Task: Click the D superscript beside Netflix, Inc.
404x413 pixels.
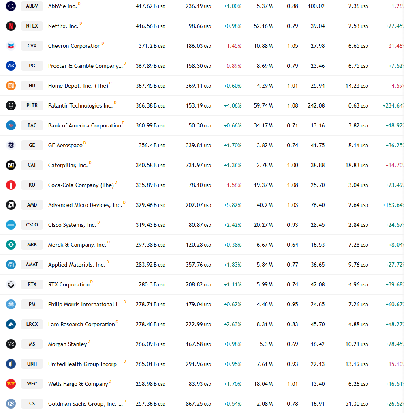Action: click(x=81, y=24)
